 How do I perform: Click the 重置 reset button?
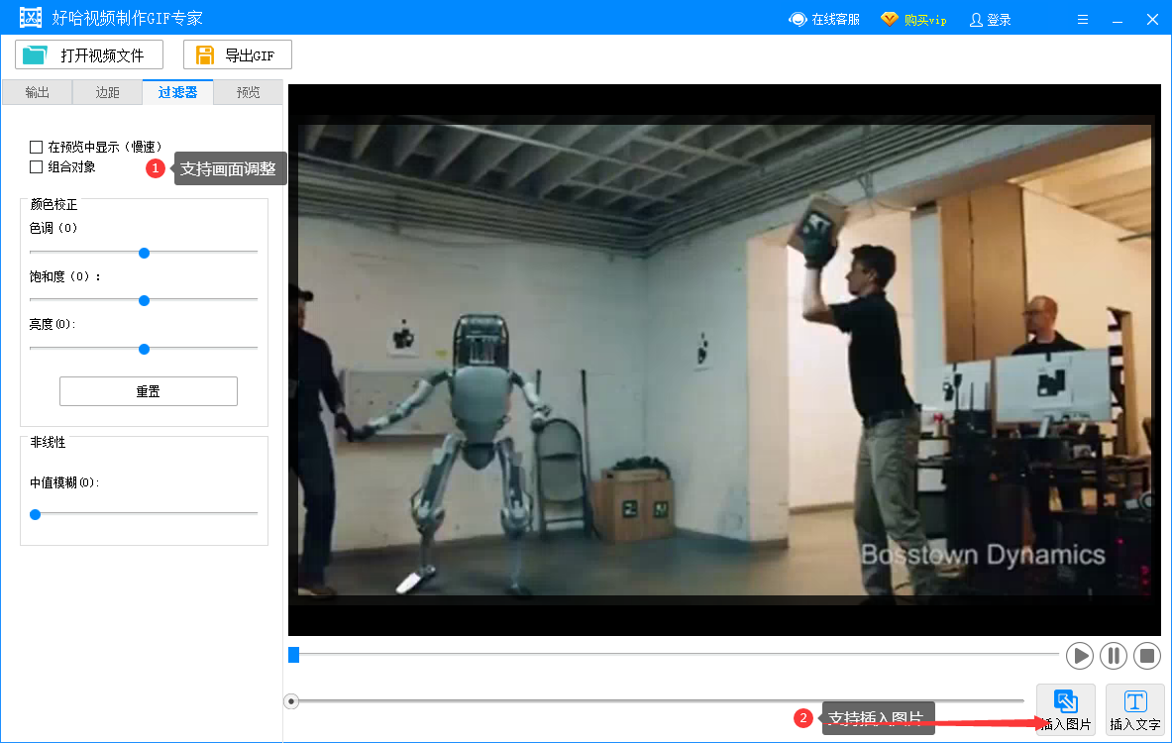(149, 391)
